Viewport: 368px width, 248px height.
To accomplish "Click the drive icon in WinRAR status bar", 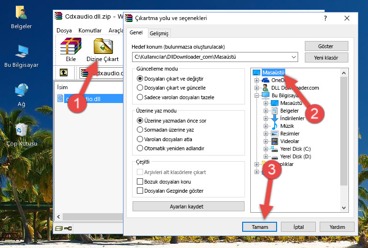I will point(59,228).
